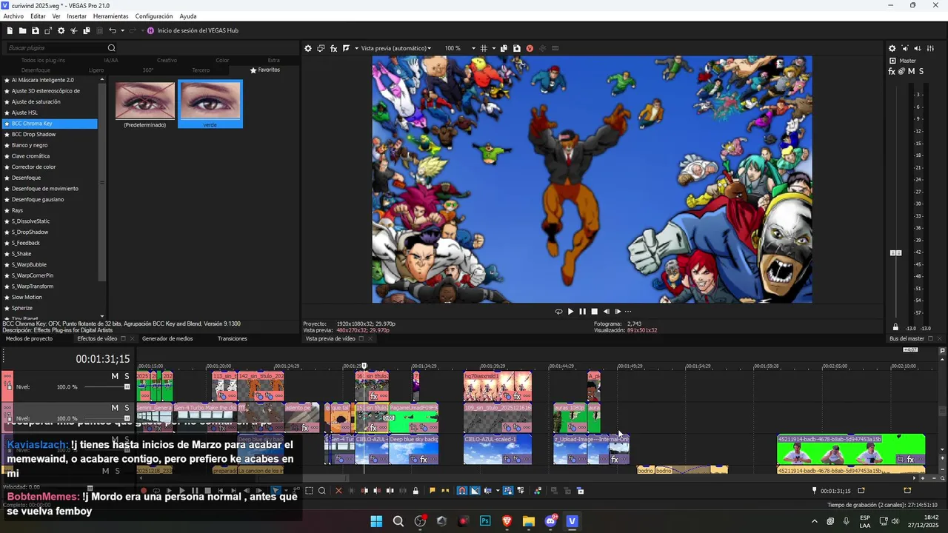Solo the second video track S button
948x533 pixels.
(x=127, y=408)
